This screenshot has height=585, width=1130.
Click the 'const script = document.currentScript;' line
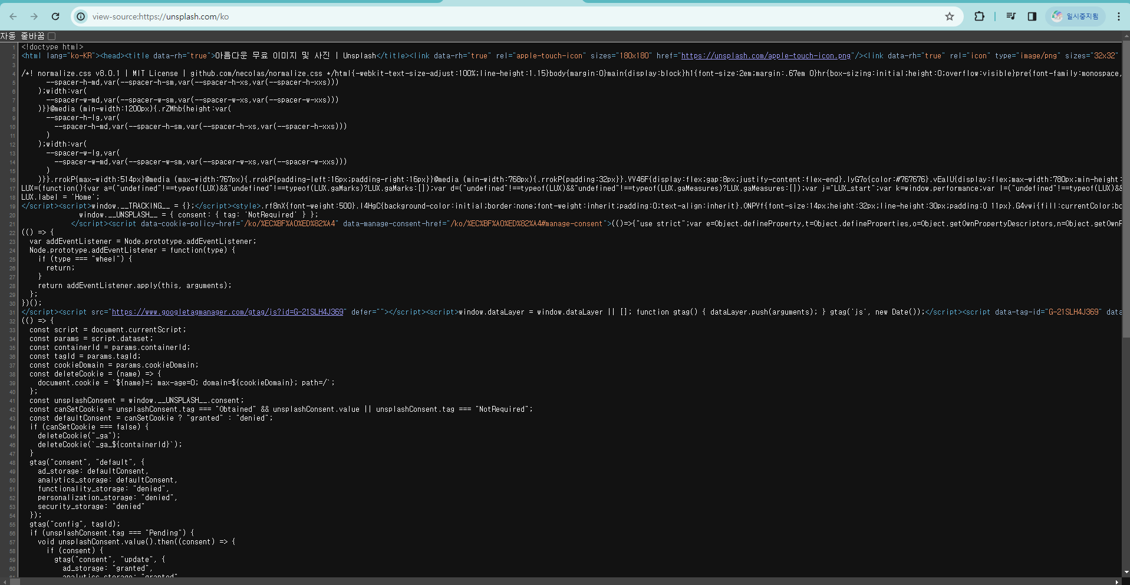[x=108, y=330]
